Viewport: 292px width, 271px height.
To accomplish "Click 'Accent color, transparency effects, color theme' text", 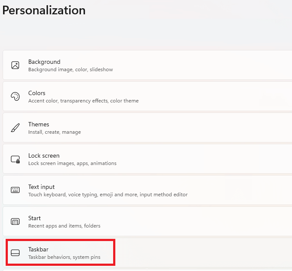I will coord(84,101).
